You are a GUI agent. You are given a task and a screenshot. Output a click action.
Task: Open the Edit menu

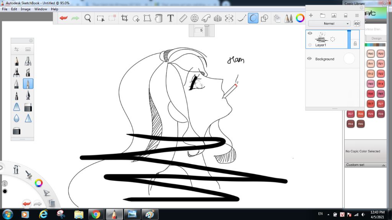tap(14, 9)
